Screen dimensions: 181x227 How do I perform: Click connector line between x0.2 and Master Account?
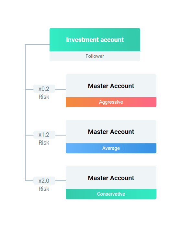[x=61, y=89]
